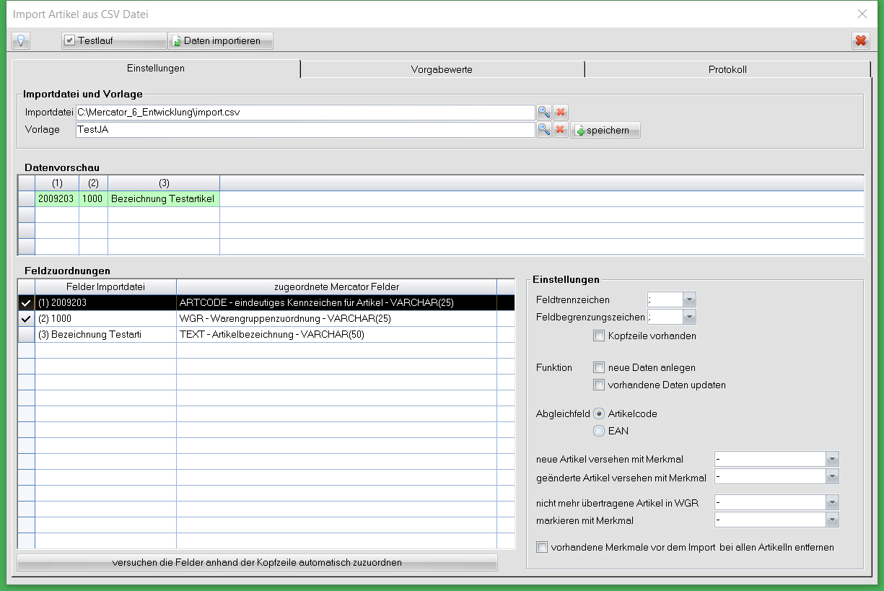Uncheck the (1) 2009203 field row checkmark
Image resolution: width=884 pixels, height=591 pixels.
[x=26, y=303]
